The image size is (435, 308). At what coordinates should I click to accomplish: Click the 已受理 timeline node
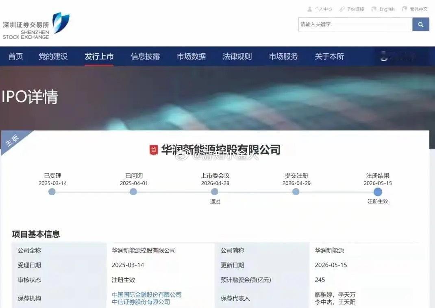click(x=52, y=192)
